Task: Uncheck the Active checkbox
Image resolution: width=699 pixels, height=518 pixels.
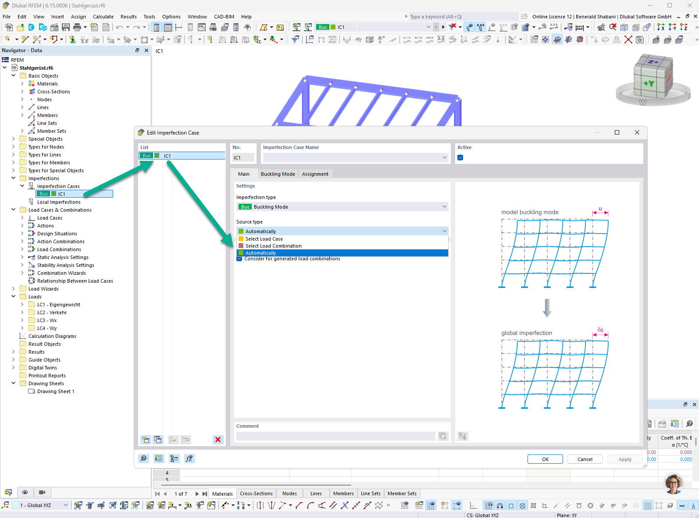Action: 460,158
